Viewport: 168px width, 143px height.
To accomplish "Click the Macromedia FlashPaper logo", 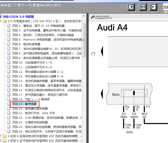I will point(101,17).
